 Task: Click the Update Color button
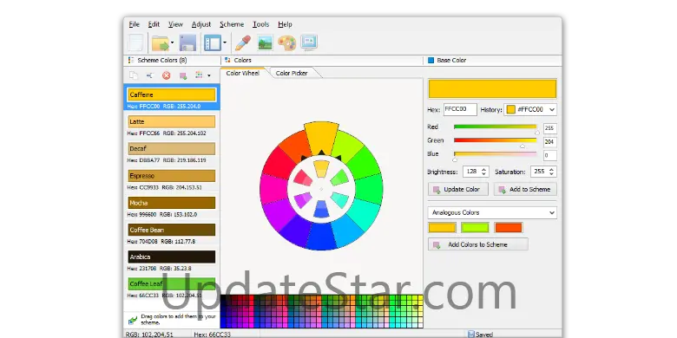pyautogui.click(x=457, y=189)
